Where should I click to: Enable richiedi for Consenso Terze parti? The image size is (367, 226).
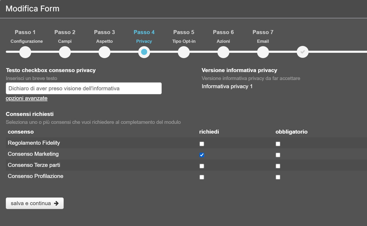(x=202, y=166)
